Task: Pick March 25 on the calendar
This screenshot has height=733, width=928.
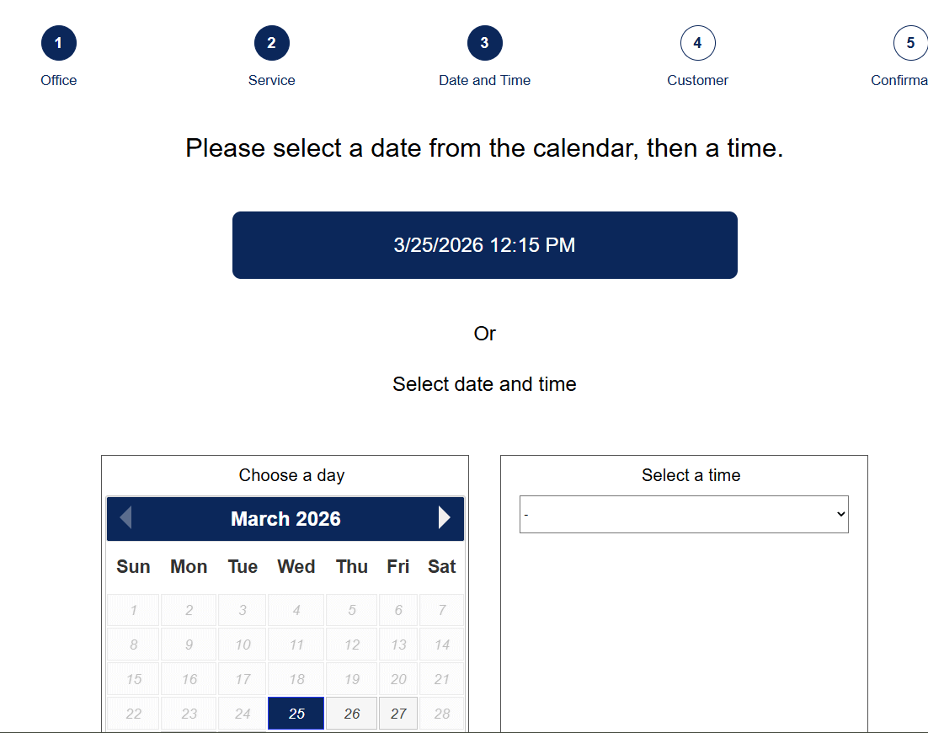Action: pyautogui.click(x=296, y=714)
